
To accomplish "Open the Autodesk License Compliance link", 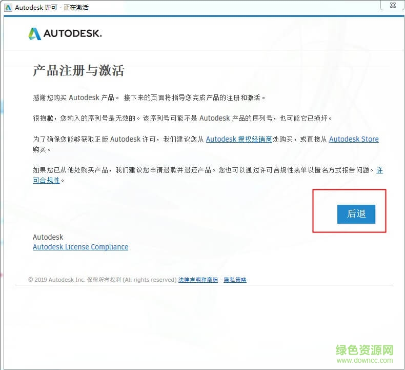I will pyautogui.click(x=80, y=247).
